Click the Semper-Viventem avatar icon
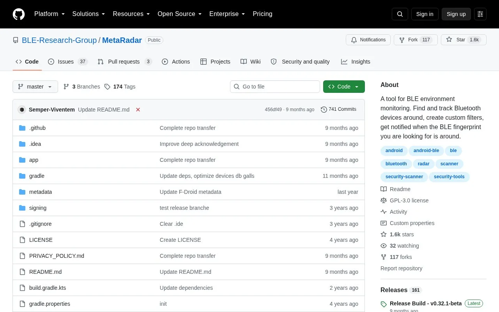This screenshot has height=312, width=499. (x=22, y=110)
